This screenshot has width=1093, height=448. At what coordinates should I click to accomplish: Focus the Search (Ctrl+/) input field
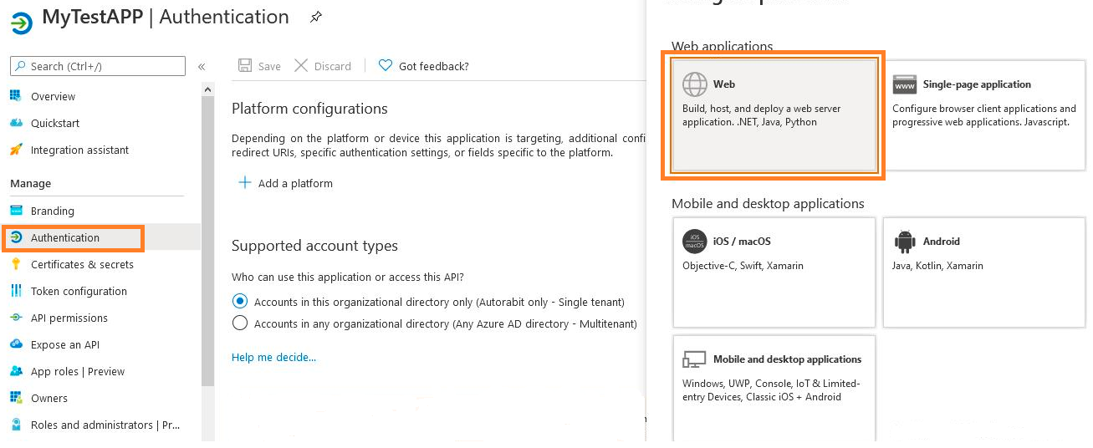[x=98, y=66]
